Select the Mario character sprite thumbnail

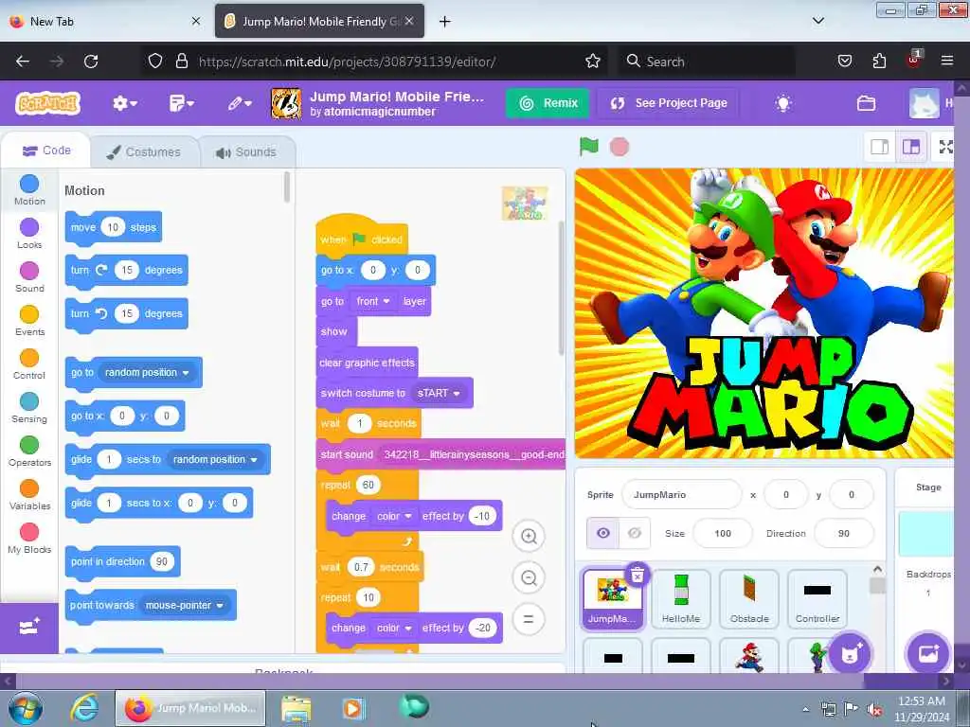(749, 657)
